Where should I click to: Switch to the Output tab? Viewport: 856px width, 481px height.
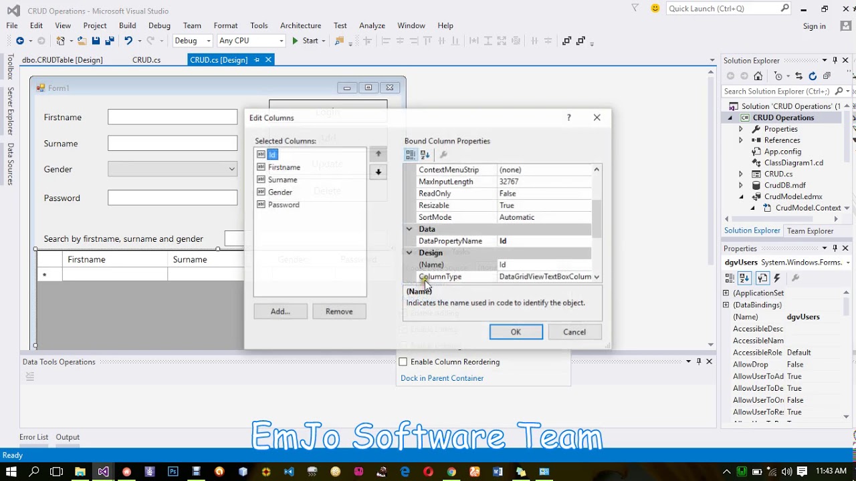[68, 437]
